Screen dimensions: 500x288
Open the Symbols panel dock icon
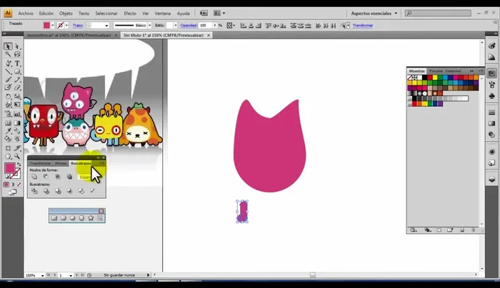pos(492,96)
